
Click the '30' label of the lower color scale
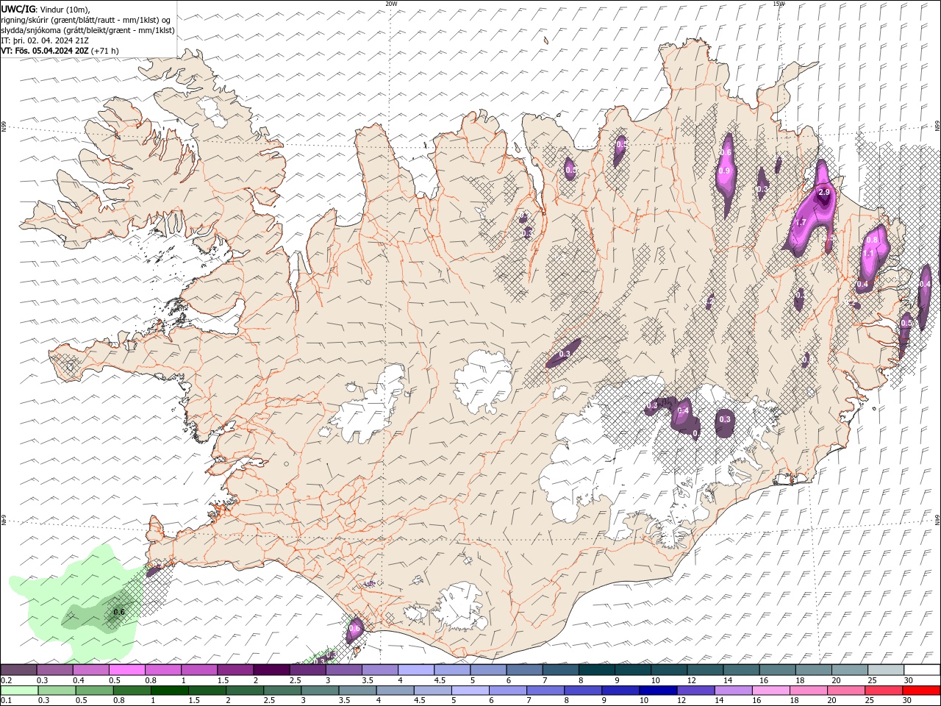907,701
